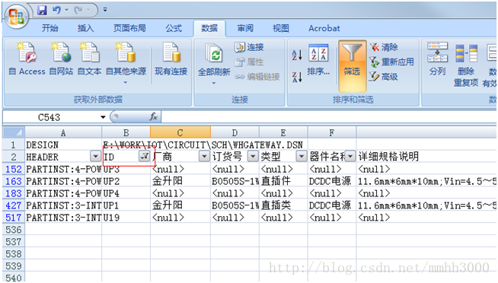Click 编辑链接 edit links
The image size is (498, 283).
pyautogui.click(x=257, y=77)
